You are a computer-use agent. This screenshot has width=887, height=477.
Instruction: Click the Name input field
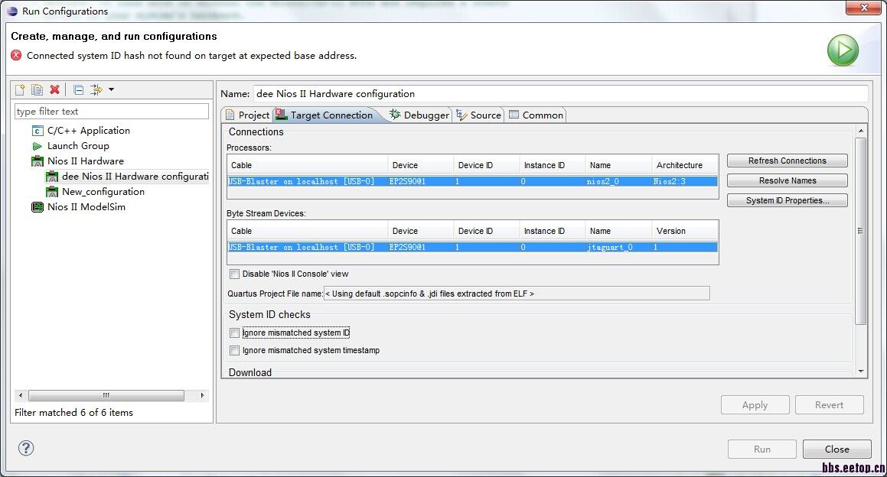560,94
